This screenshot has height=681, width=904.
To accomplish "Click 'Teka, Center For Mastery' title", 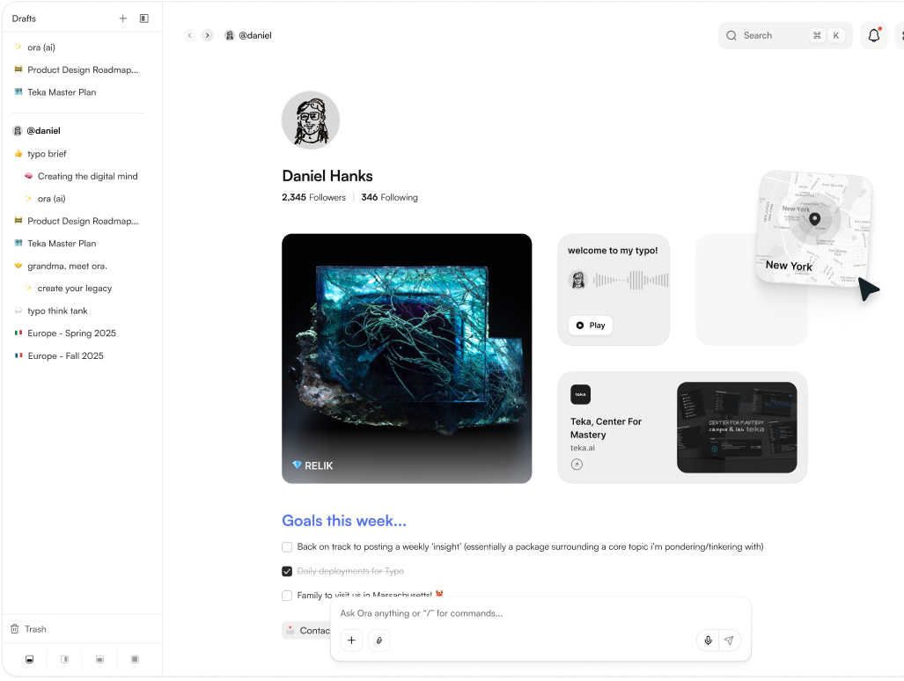I will click(606, 428).
